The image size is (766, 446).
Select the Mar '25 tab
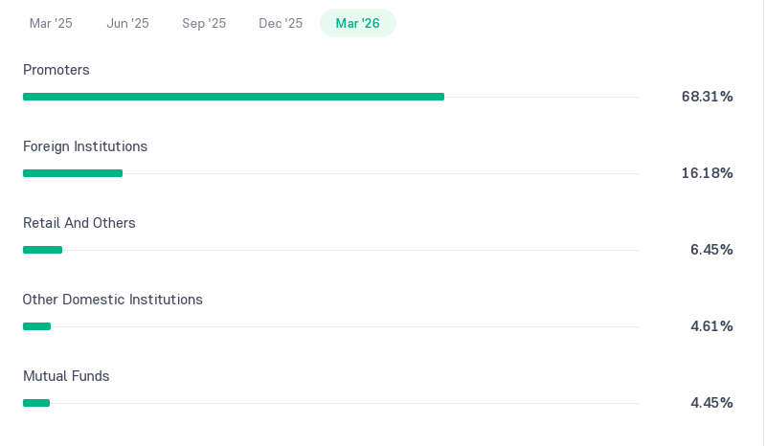[x=51, y=23]
